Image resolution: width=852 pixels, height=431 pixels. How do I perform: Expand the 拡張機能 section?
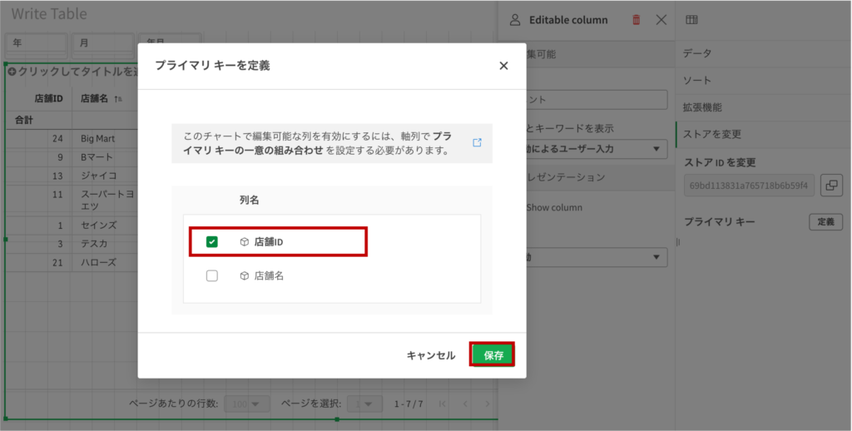(702, 107)
